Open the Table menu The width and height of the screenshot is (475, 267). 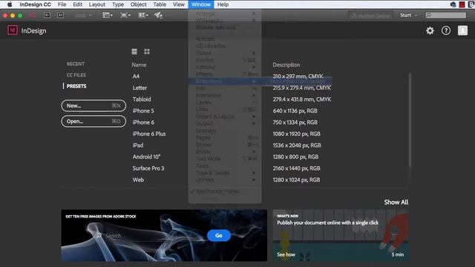tap(160, 4)
